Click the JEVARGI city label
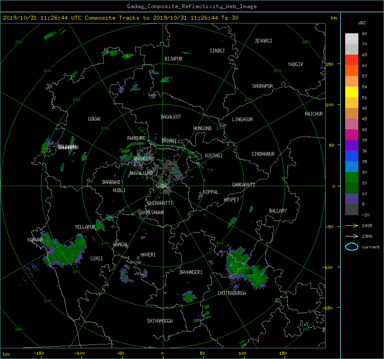This screenshot has height=359, width=384. pos(263,41)
